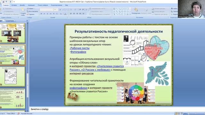The image size is (205, 115).
Task: Select the slide thumbnail with film strip worksheet
Action: point(12,77)
